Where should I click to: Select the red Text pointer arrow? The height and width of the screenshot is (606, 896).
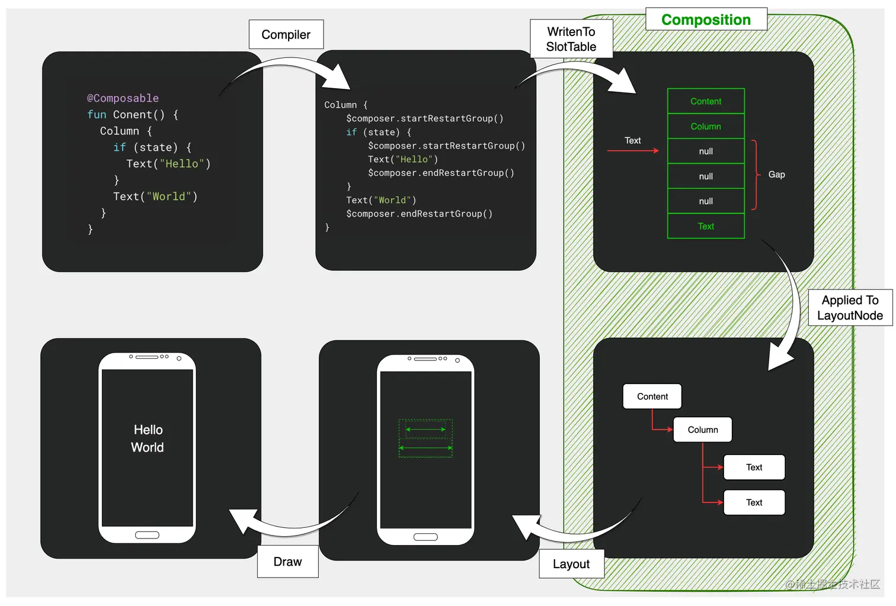[x=633, y=151]
